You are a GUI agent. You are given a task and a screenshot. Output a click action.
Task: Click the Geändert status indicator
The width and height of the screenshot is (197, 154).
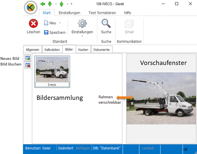coord(66,148)
